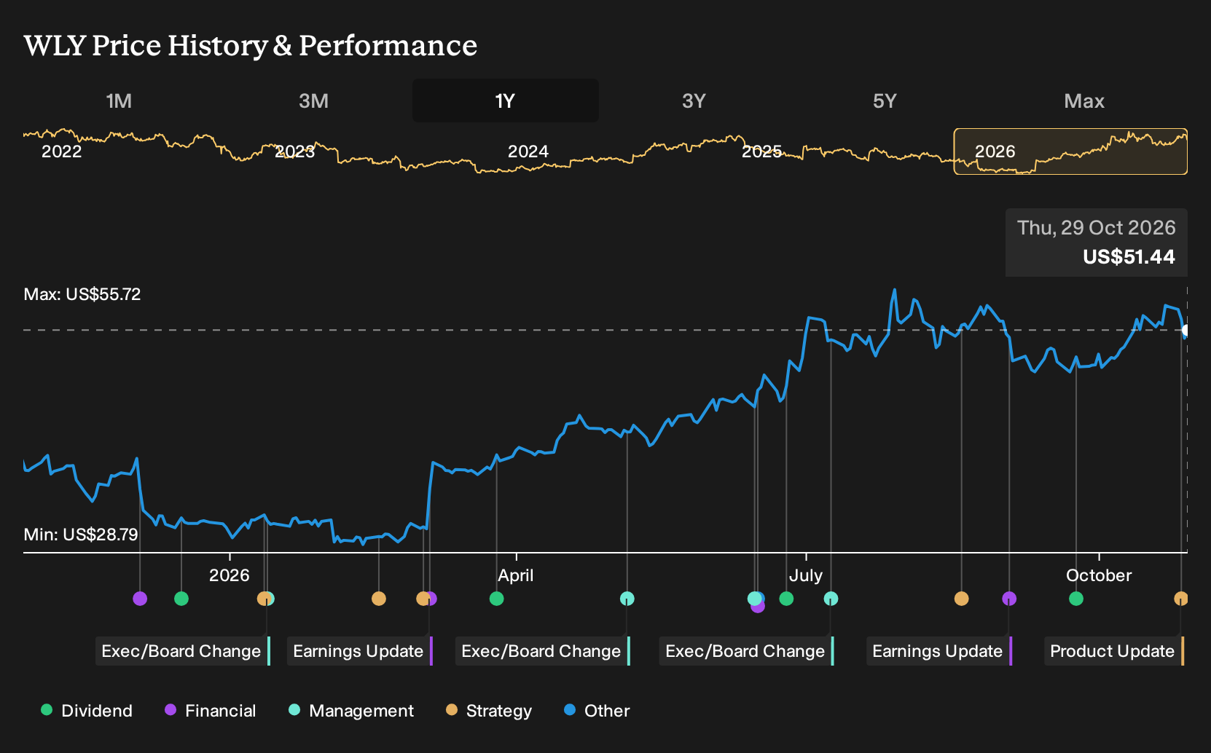This screenshot has width=1211, height=753.
Task: Click the Product Update event label
Action: pos(1114,651)
